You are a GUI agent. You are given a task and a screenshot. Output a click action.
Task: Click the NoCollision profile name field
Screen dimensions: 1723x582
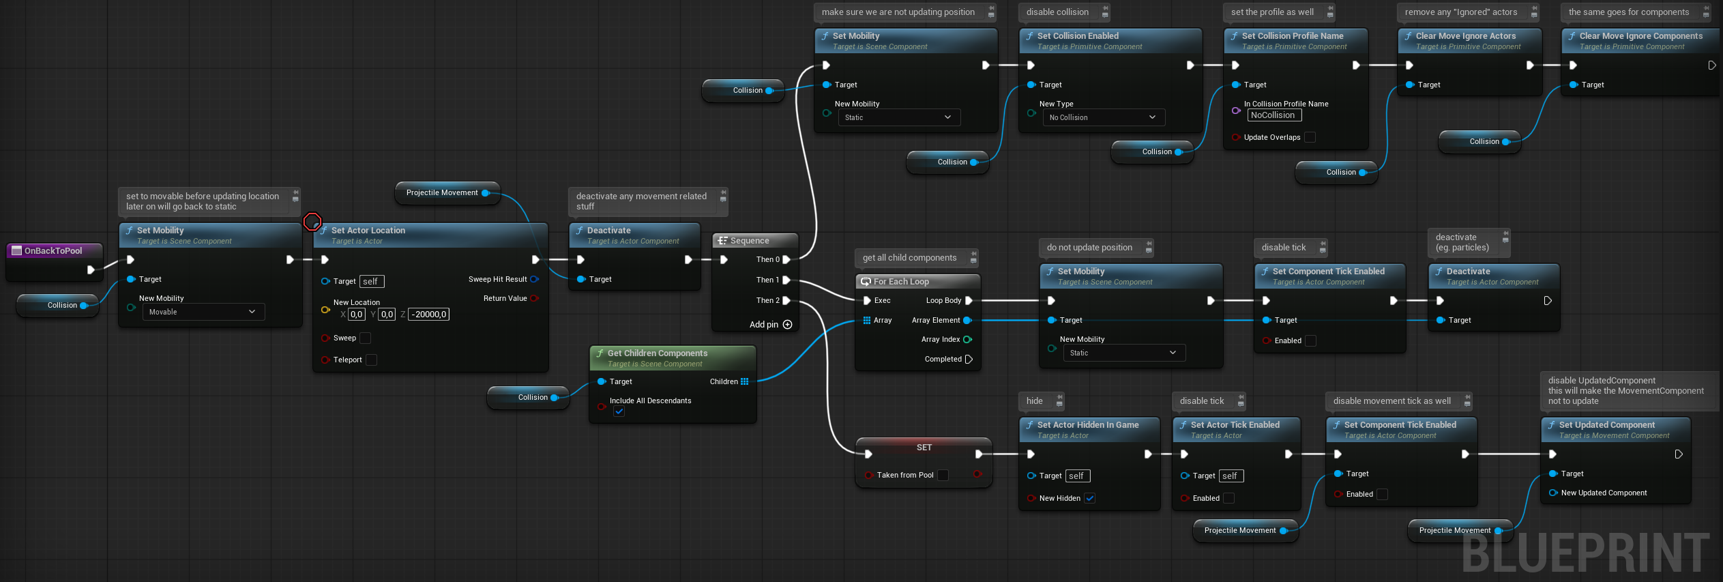[1273, 116]
